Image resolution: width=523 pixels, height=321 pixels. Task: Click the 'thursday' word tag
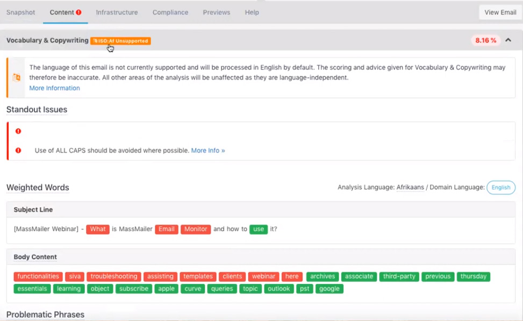pyautogui.click(x=474, y=276)
